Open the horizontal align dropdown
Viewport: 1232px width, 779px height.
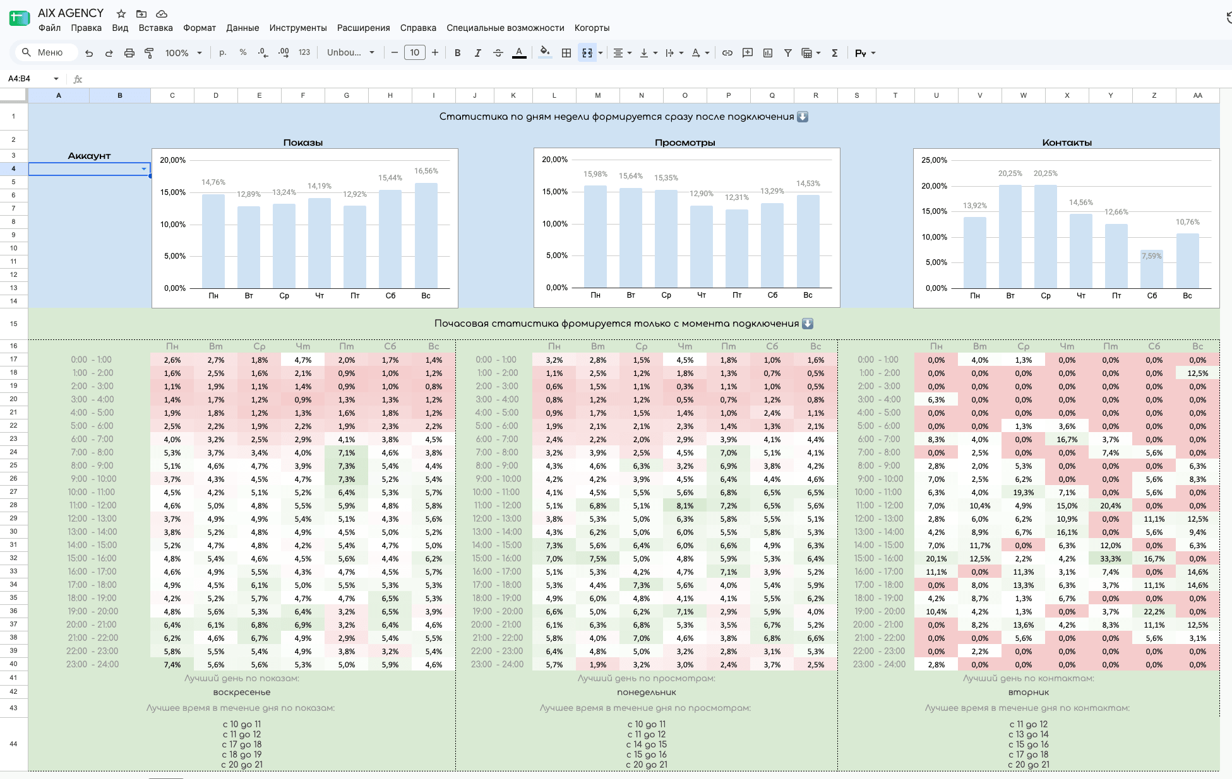623,53
